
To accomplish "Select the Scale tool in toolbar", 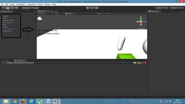I will (17, 8).
